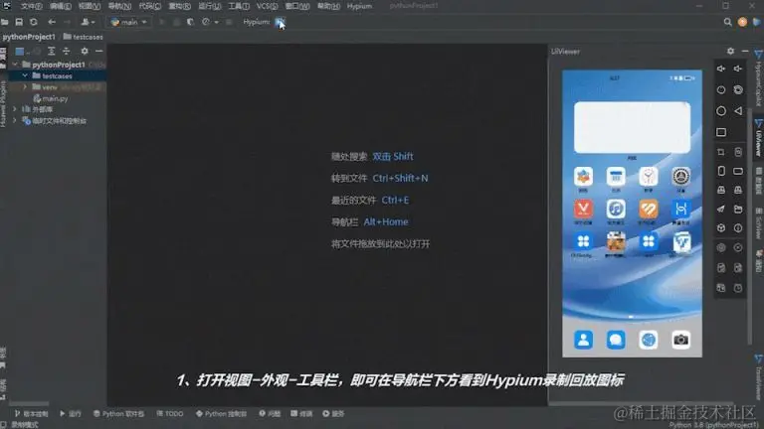Hide the UIViewer panel with minus icon
The height and width of the screenshot is (429, 764).
[x=745, y=51]
